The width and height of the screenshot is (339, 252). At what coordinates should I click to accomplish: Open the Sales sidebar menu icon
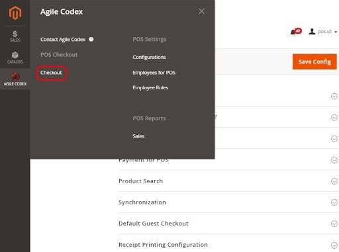(15, 36)
